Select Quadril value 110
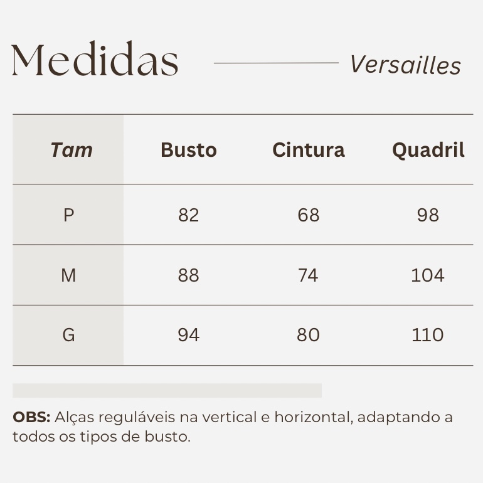483x483 pixels. point(428,335)
